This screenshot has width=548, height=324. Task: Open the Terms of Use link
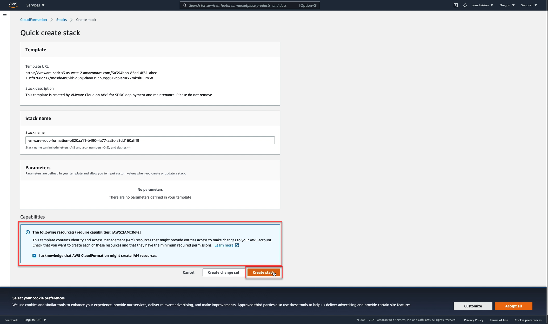(499, 320)
